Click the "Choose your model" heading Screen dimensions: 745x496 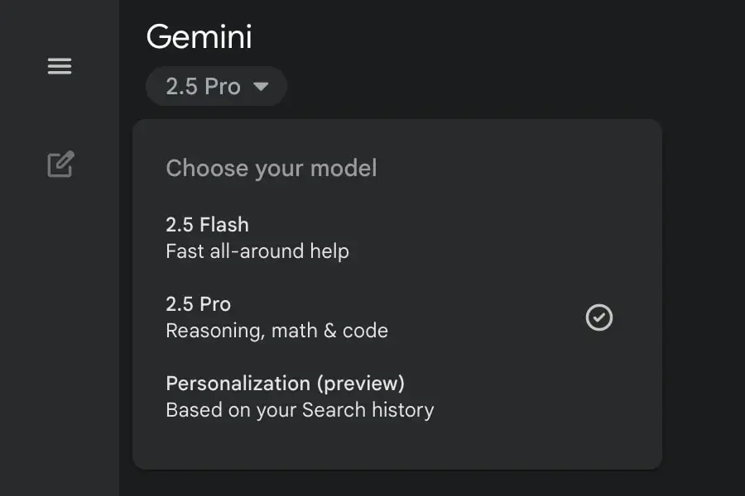click(x=272, y=168)
